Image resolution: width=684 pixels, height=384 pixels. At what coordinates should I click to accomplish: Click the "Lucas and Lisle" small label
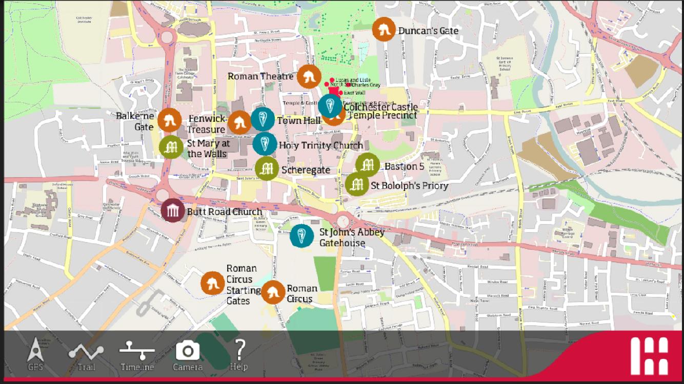[353, 80]
